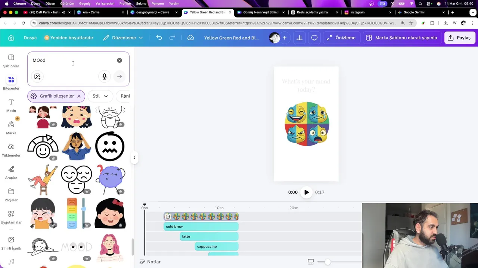478x268 pixels.
Task: Select the cappuccino timeline track
Action: coord(217,246)
